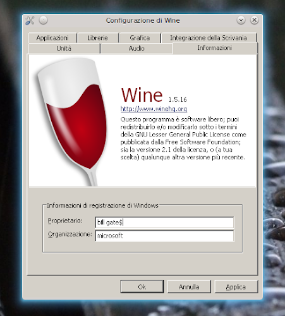Screen dimensions: 285x316
Task: Open Integrazione della Scrivania tab
Action: 209,38
